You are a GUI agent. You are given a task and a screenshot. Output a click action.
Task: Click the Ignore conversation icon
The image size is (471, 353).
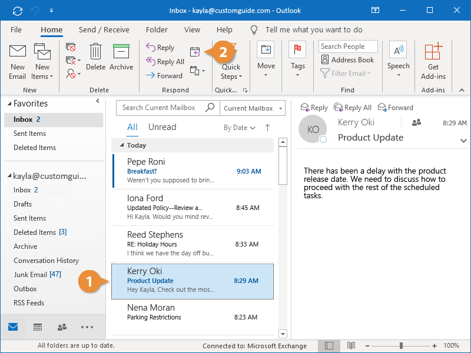[71, 47]
